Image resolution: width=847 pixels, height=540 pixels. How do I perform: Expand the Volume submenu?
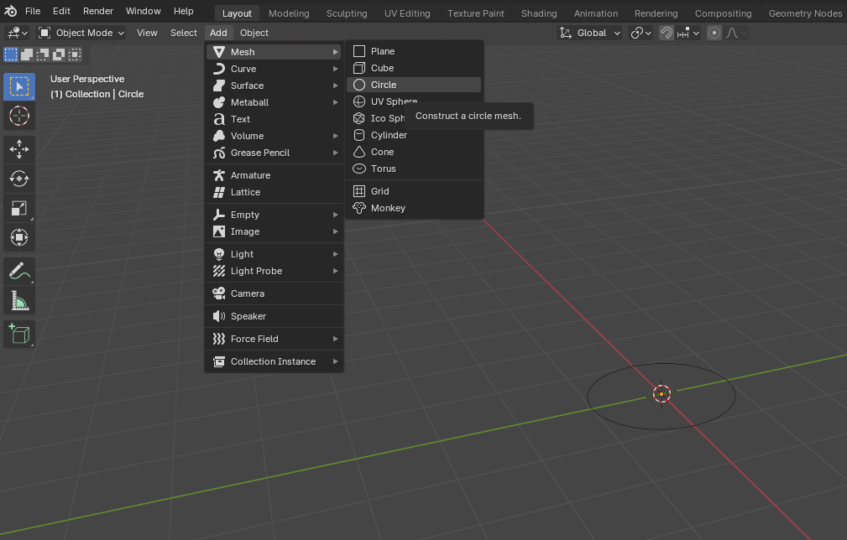(274, 135)
